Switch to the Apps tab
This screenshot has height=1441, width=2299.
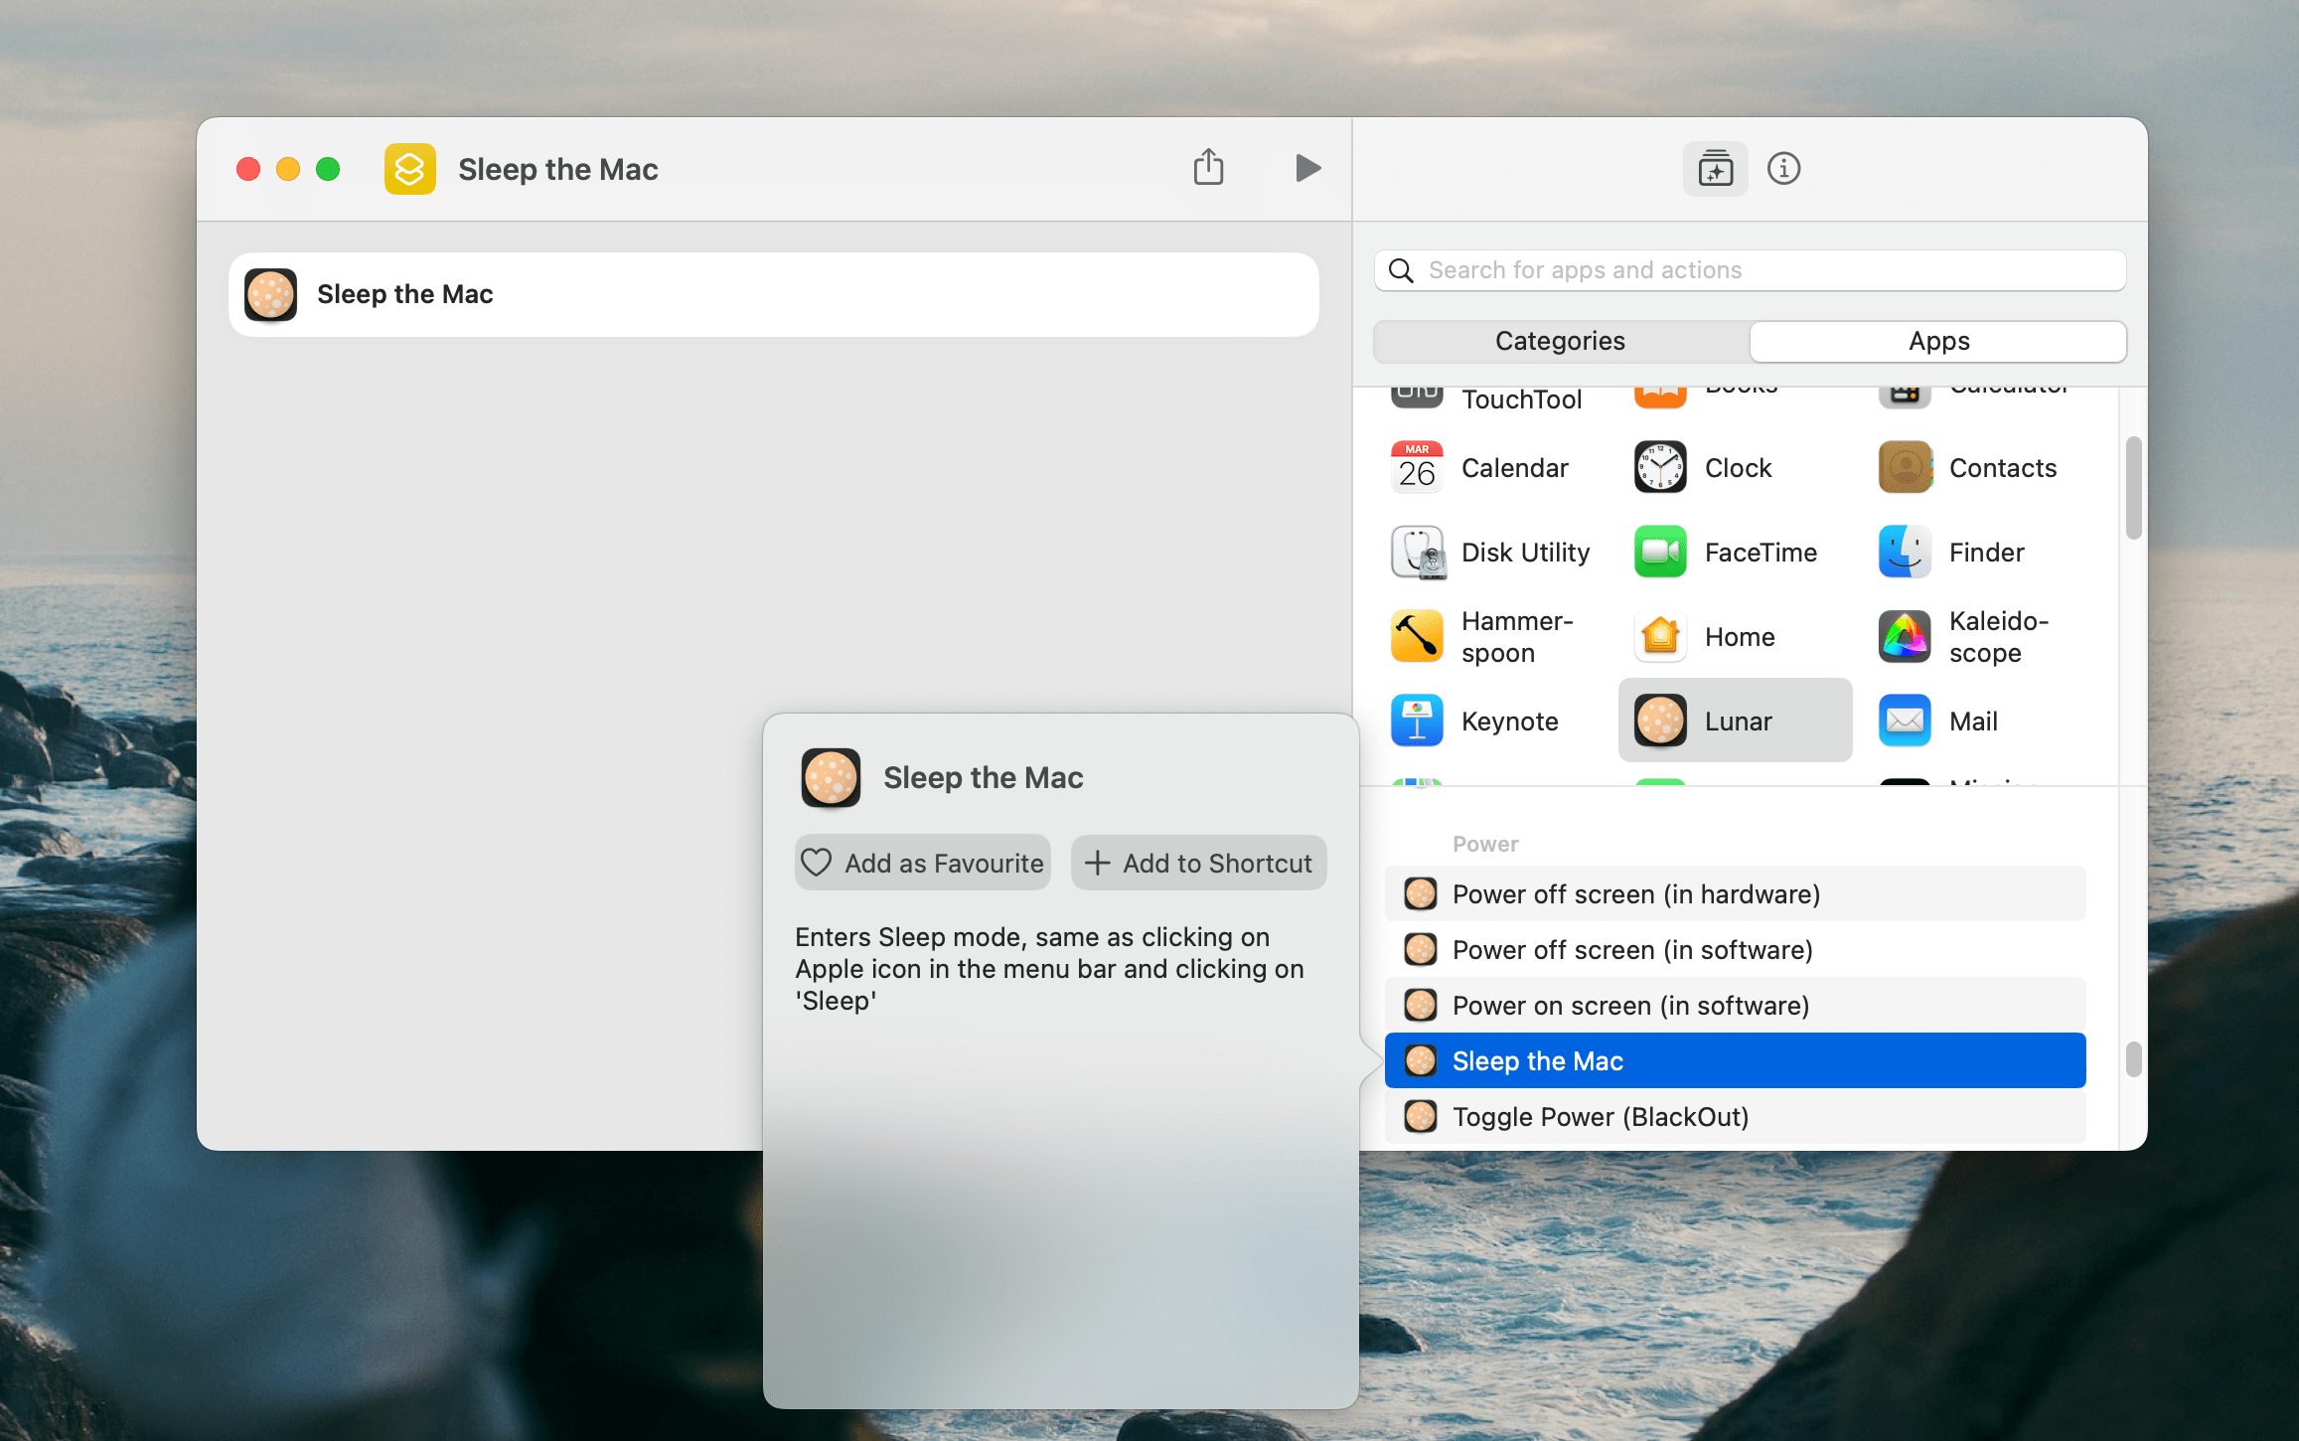(1938, 341)
